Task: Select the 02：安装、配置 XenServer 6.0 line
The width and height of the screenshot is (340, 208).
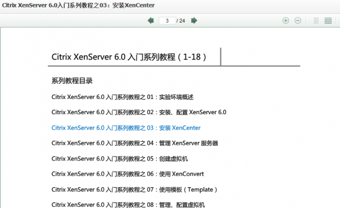Action: pos(139,112)
